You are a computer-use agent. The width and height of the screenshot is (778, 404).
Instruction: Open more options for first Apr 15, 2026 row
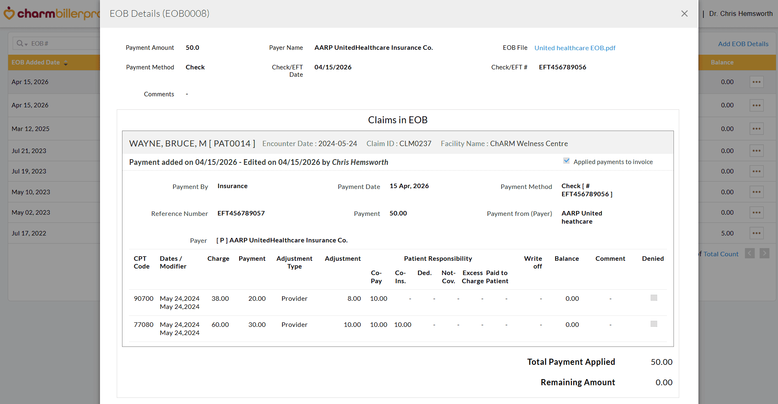756,82
